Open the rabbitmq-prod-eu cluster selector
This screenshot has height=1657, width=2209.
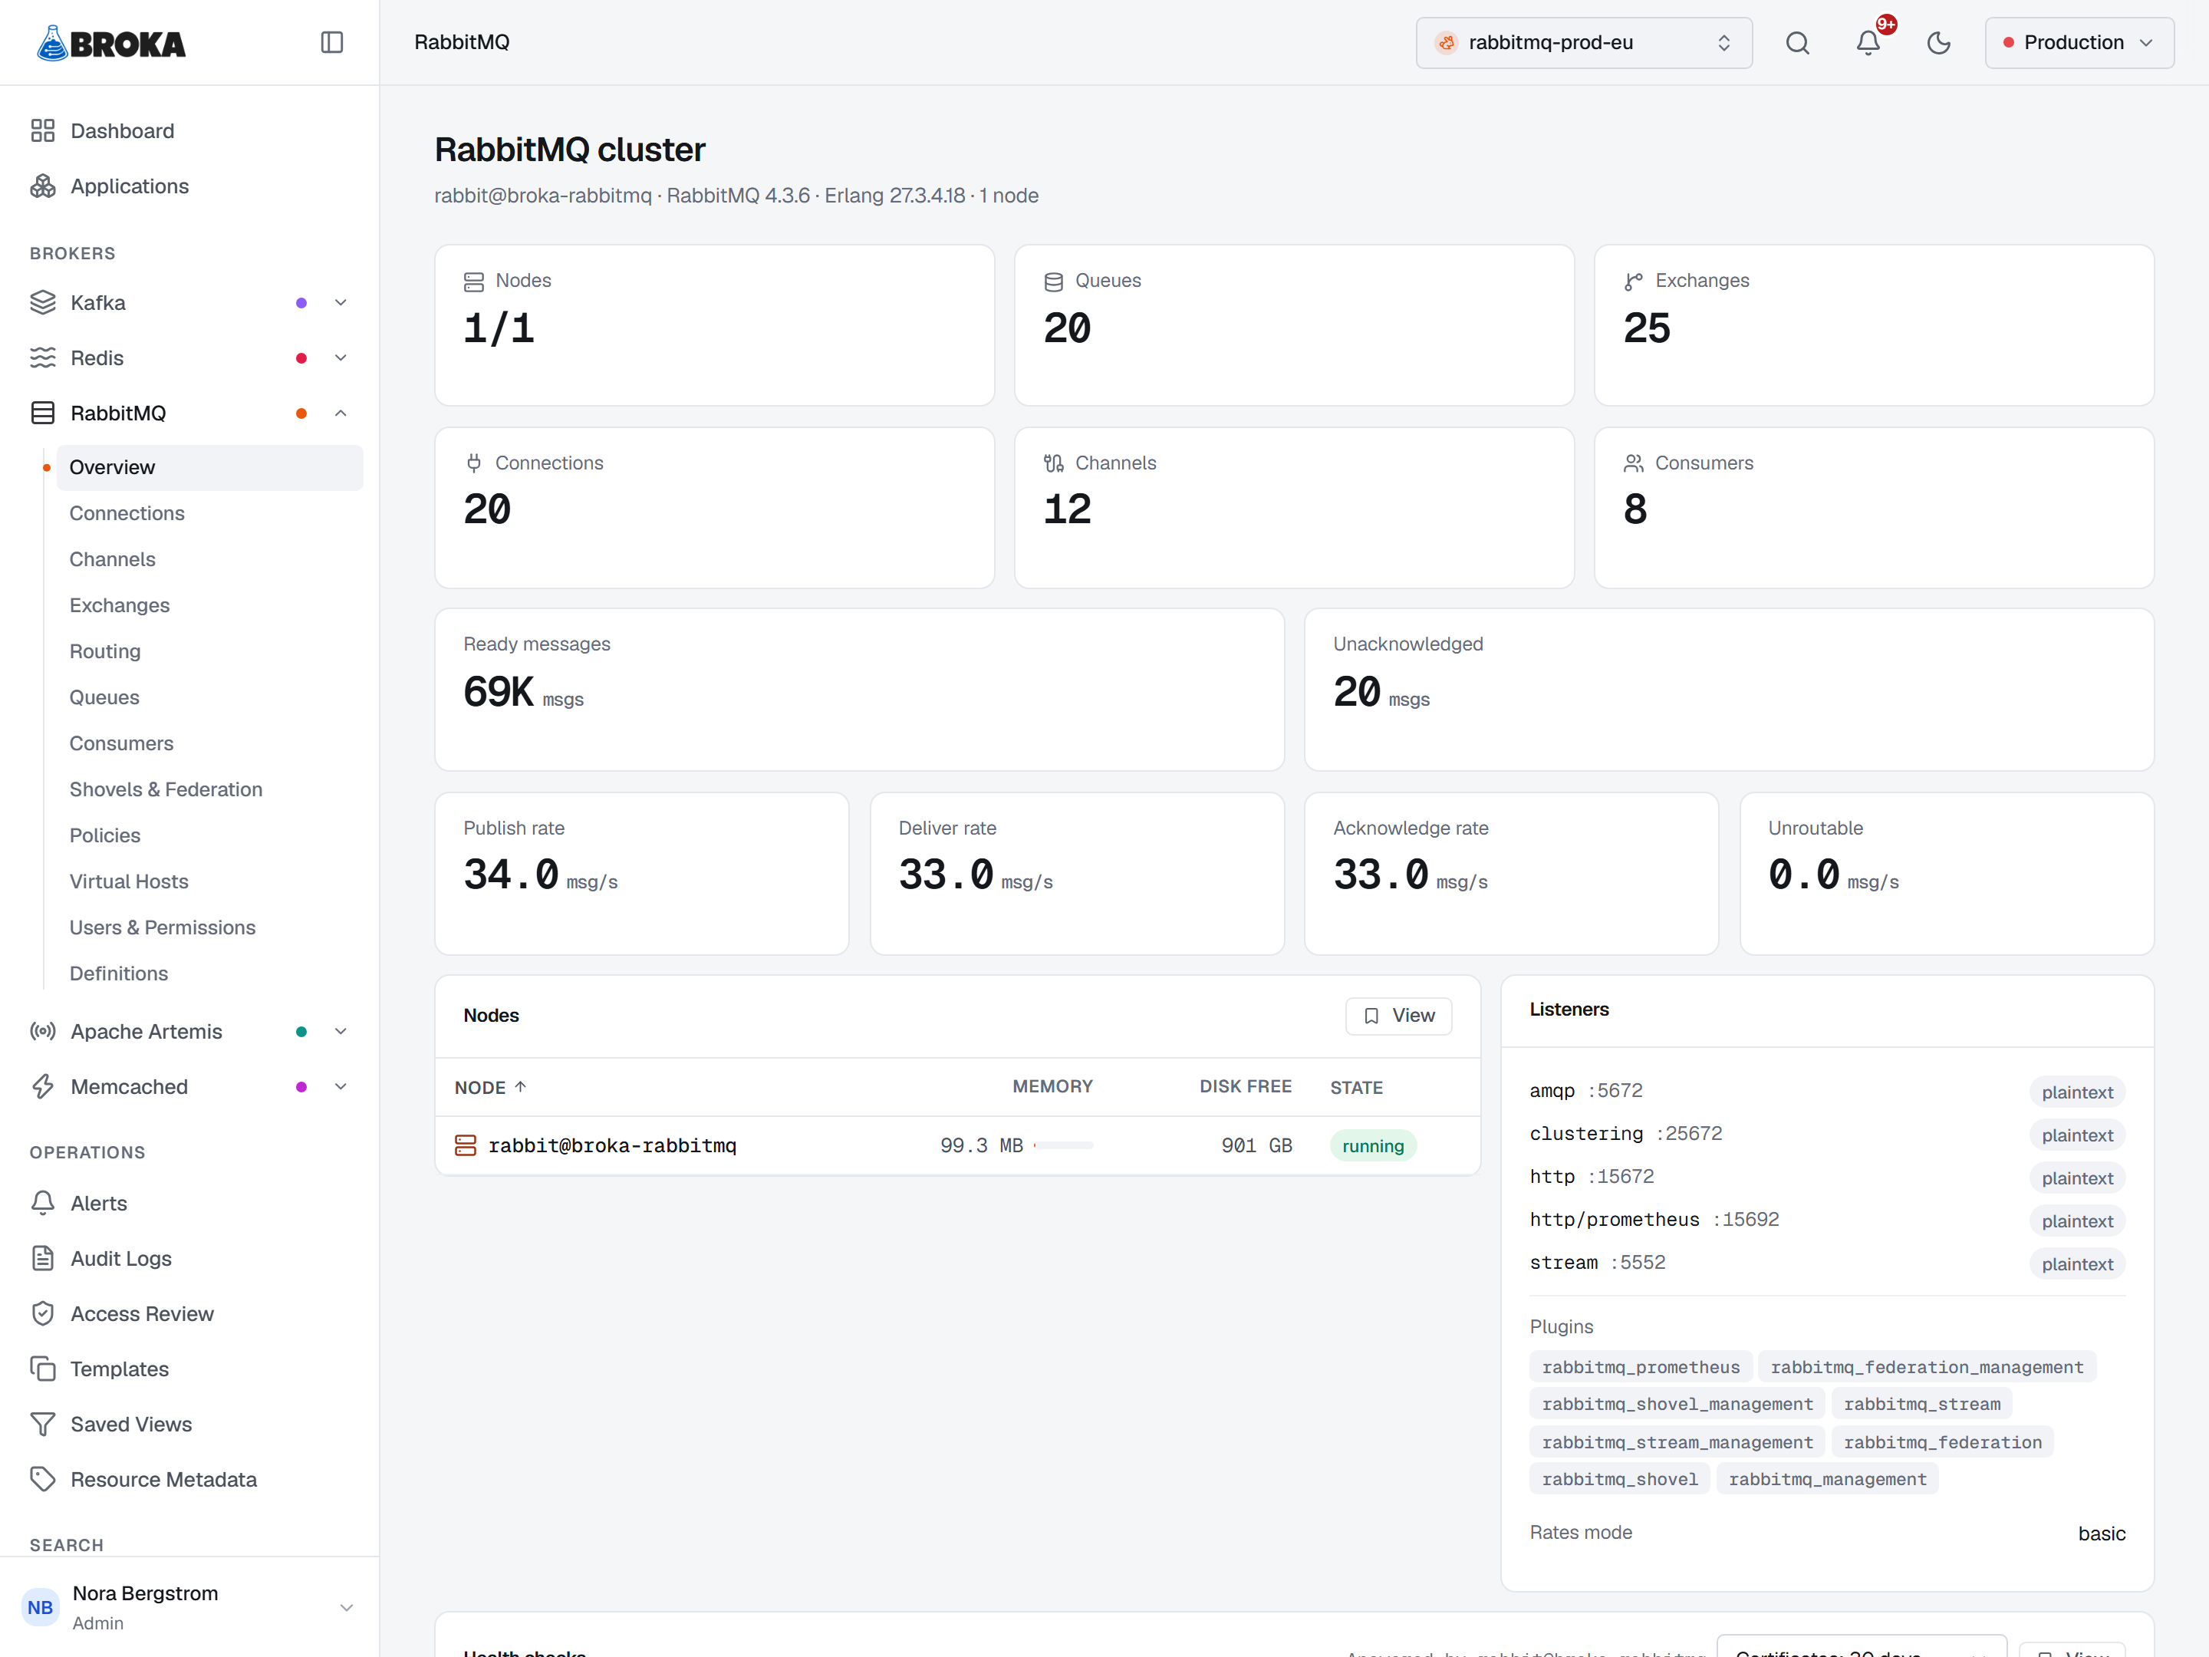(x=1584, y=42)
